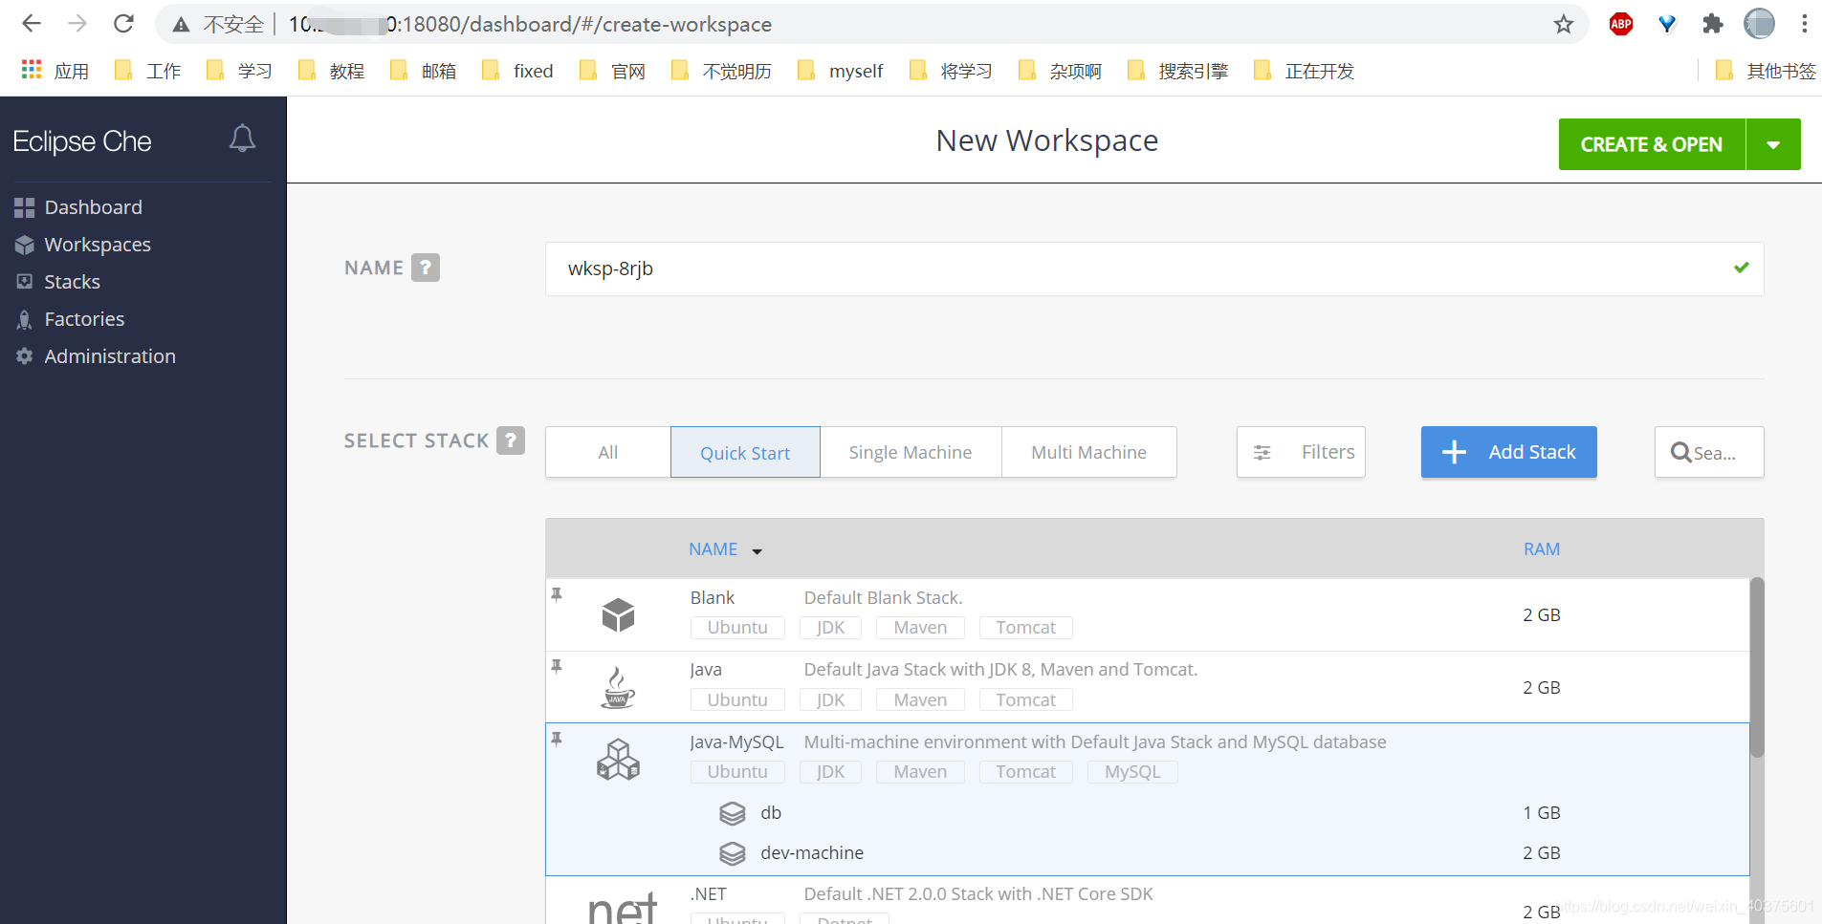Click the browser back arrow
Viewport: 1822px width, 924px height.
pos(32,24)
